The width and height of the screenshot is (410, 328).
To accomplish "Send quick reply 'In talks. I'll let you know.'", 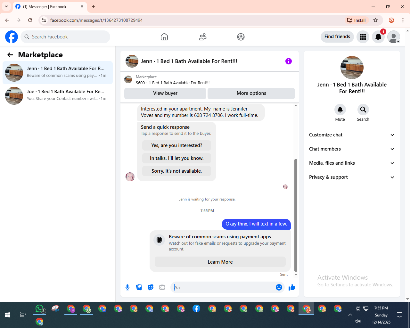I will click(x=177, y=158).
